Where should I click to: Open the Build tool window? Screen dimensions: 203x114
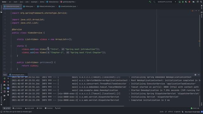58,108
